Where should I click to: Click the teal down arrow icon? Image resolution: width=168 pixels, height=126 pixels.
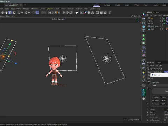tap(143, 94)
